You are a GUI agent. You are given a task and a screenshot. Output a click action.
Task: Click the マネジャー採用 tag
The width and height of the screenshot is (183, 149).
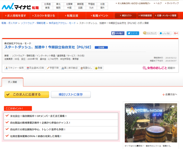click(15, 68)
